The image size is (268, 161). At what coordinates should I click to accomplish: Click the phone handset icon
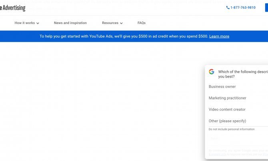(x=228, y=8)
